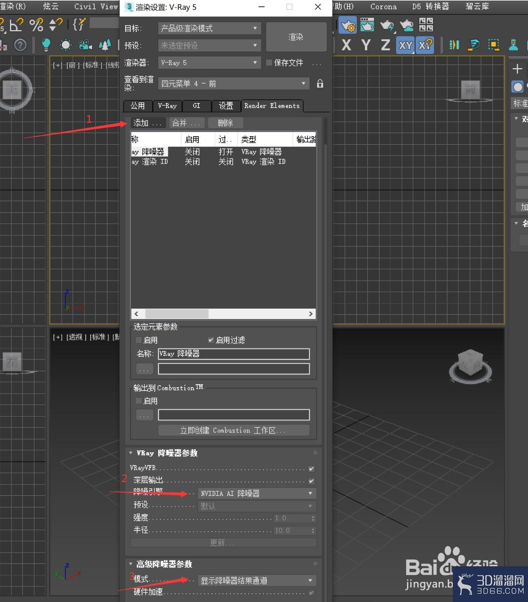Open Render Setup teapot gear icon

coord(348,25)
